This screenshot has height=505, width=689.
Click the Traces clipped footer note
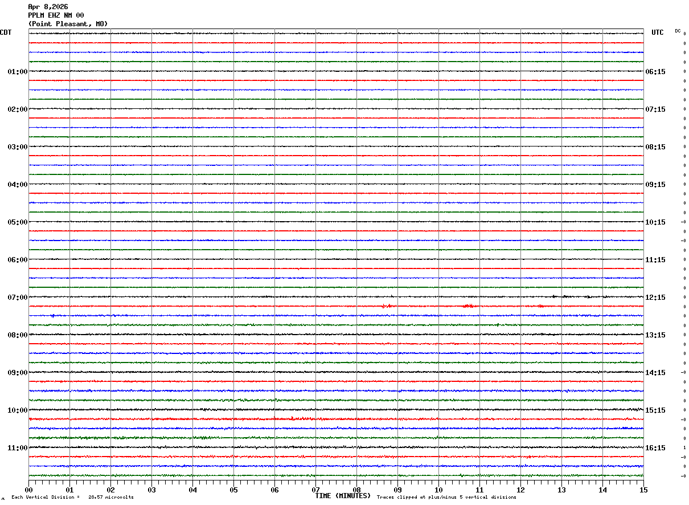tap(446, 498)
